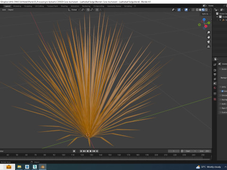227x170 pixels.
Task: Open the Geometry Nodes workspace tab
Action: click(x=114, y=6)
